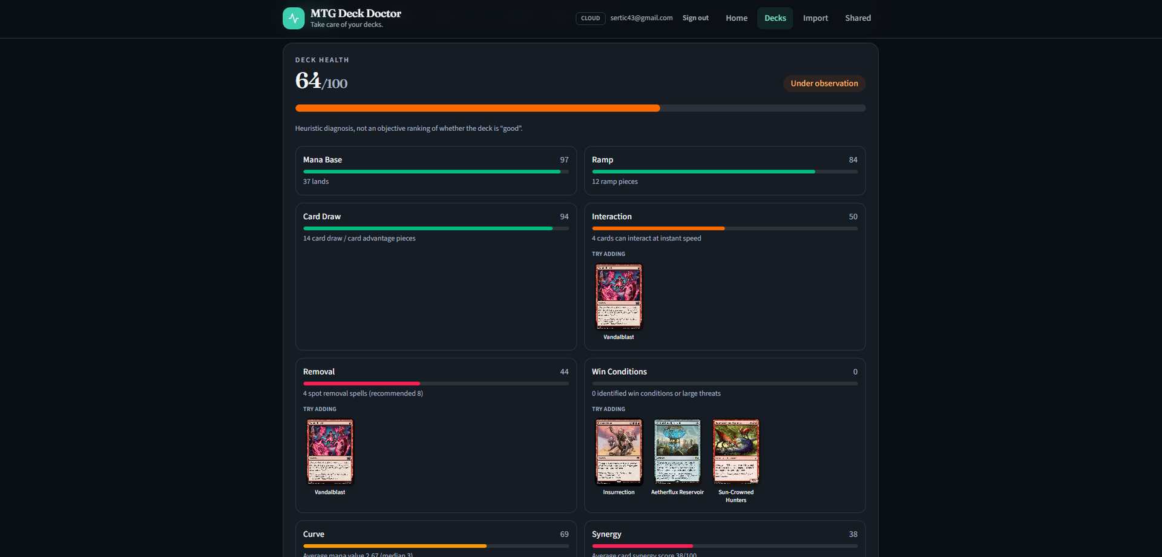Click the Ramp score bar

[724, 172]
